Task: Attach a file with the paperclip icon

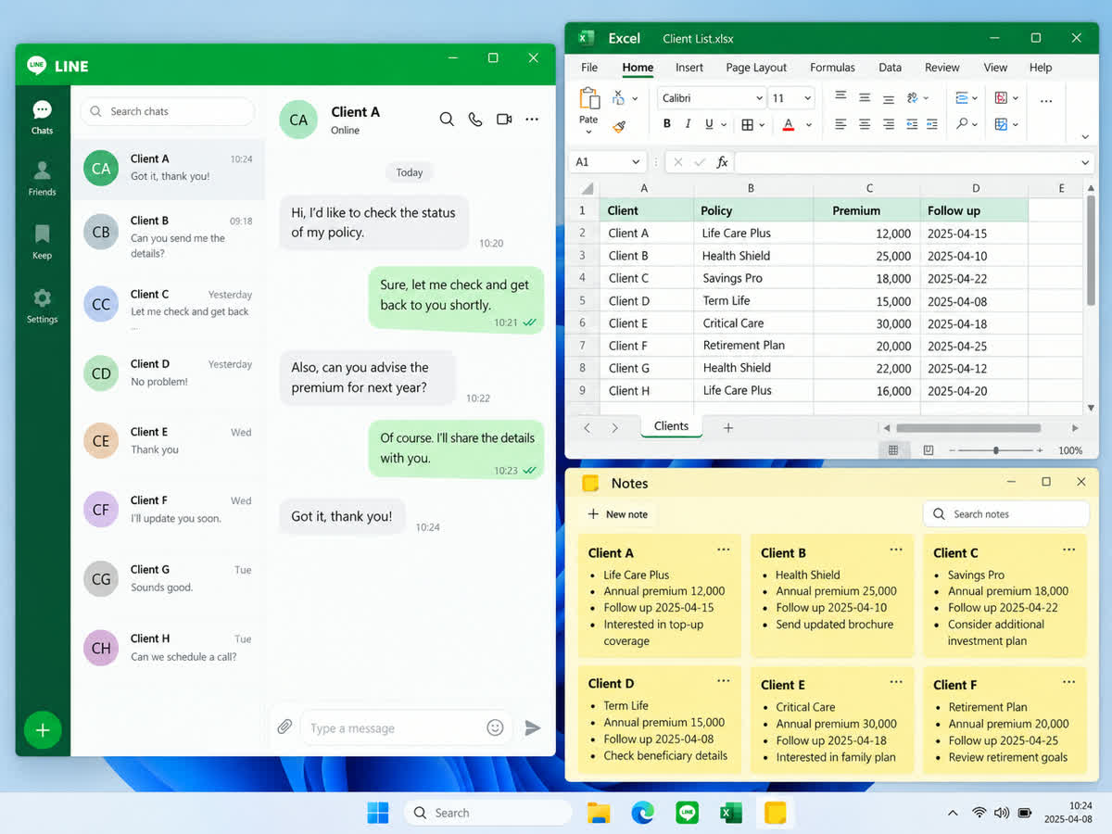Action: [284, 727]
